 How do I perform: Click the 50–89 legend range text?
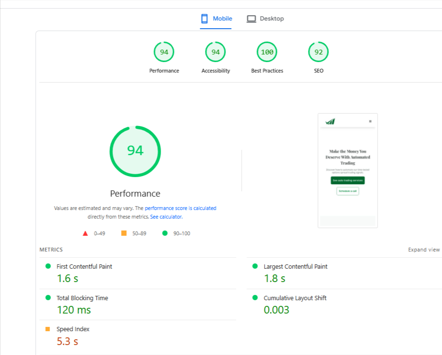[x=139, y=234]
